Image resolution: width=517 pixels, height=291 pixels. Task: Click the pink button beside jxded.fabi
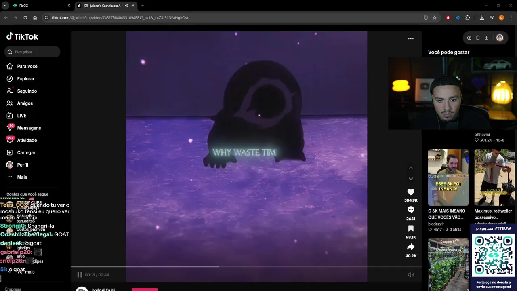click(x=145, y=289)
